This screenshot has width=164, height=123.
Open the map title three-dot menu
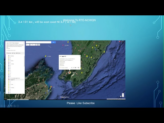(x=24, y=43)
